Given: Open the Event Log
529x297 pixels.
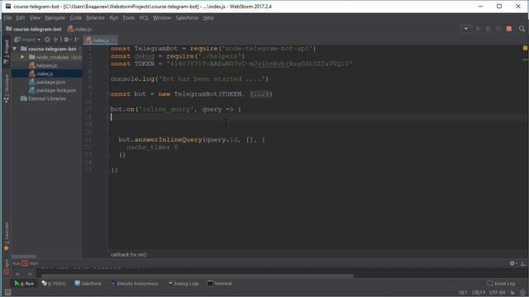Looking at the screenshot, I should [x=501, y=284].
